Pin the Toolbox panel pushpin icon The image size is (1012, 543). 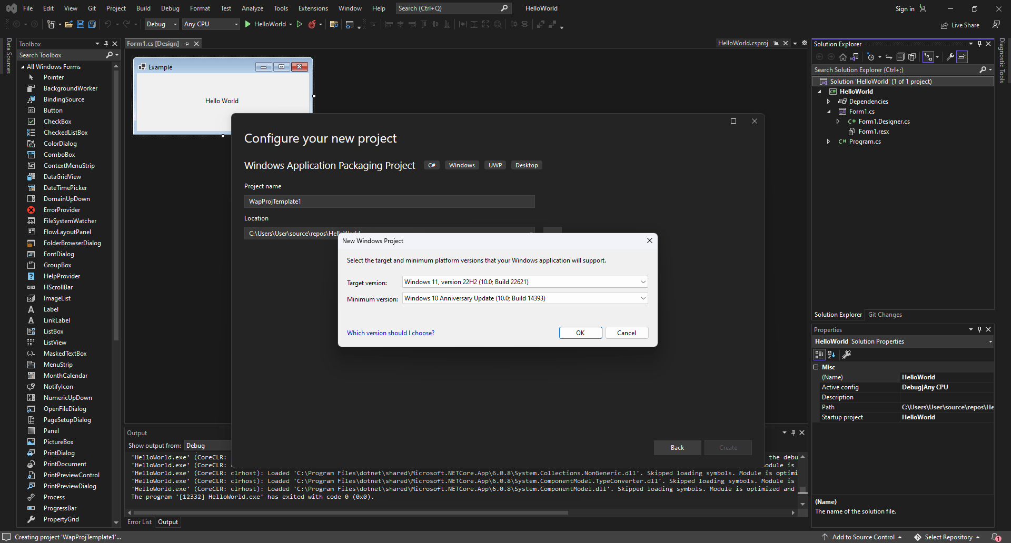(106, 44)
